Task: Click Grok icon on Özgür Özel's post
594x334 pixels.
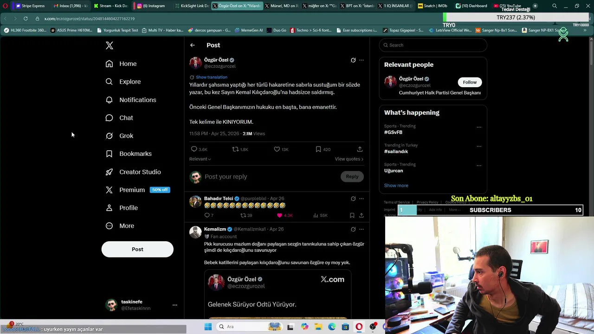Action: tap(353, 60)
